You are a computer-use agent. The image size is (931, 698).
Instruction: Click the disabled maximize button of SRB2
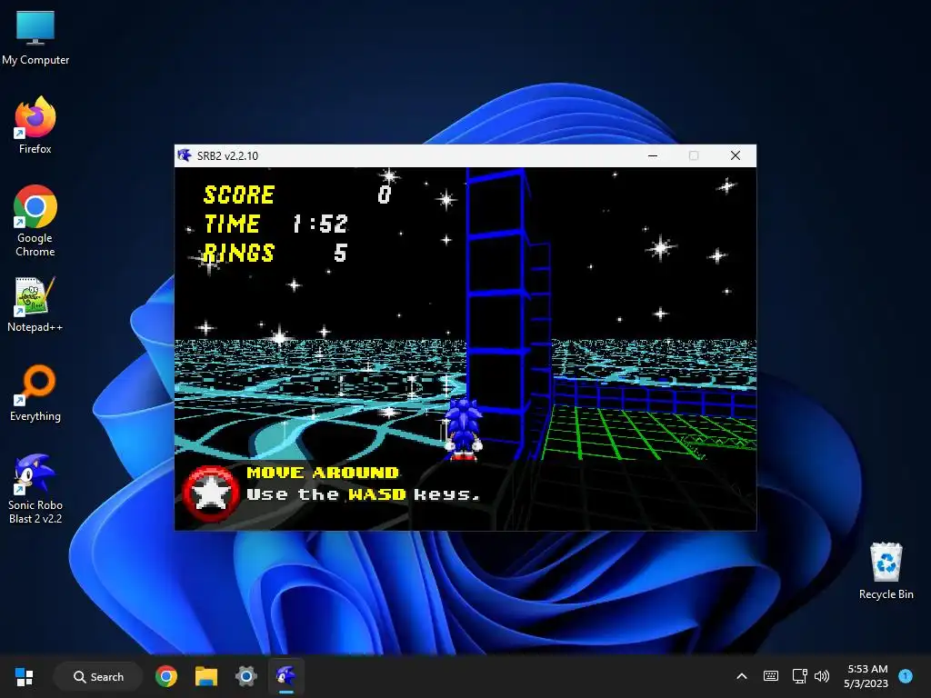click(694, 155)
